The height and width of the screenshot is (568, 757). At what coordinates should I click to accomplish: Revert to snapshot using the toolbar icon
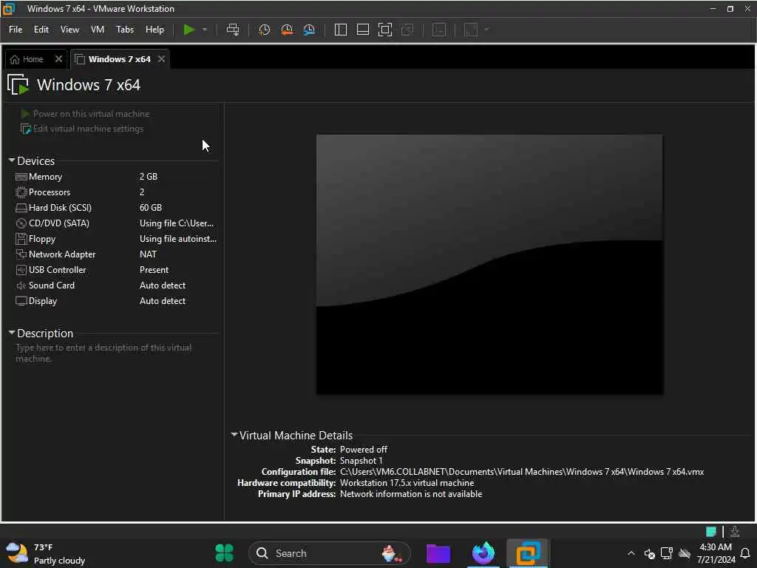pyautogui.click(x=287, y=30)
